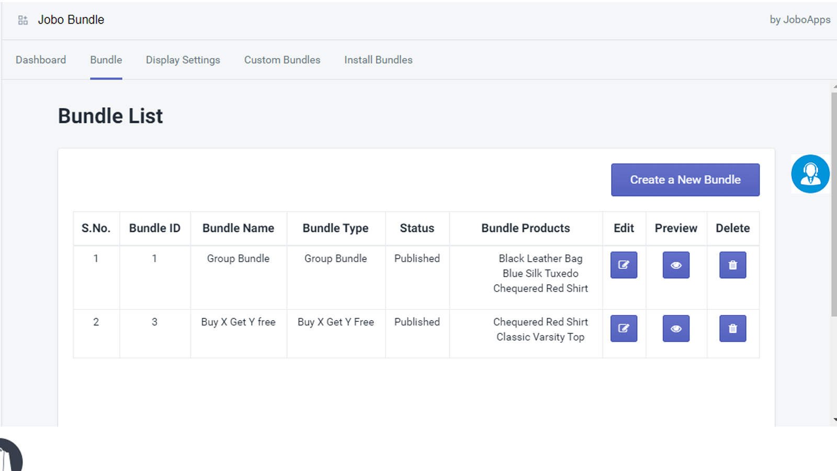
Task: Click the scrollbar down arrow
Action: [832, 419]
